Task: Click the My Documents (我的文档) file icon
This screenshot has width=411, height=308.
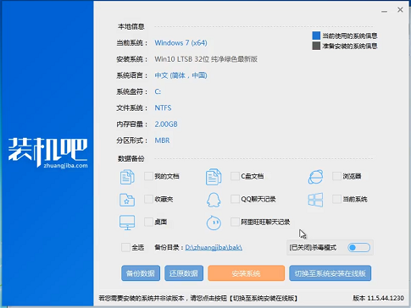Action: pyautogui.click(x=127, y=177)
